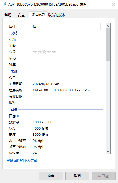Click the YAL-AL00 11.0.0.160 program name value
118x183 pixels.
[61, 90]
